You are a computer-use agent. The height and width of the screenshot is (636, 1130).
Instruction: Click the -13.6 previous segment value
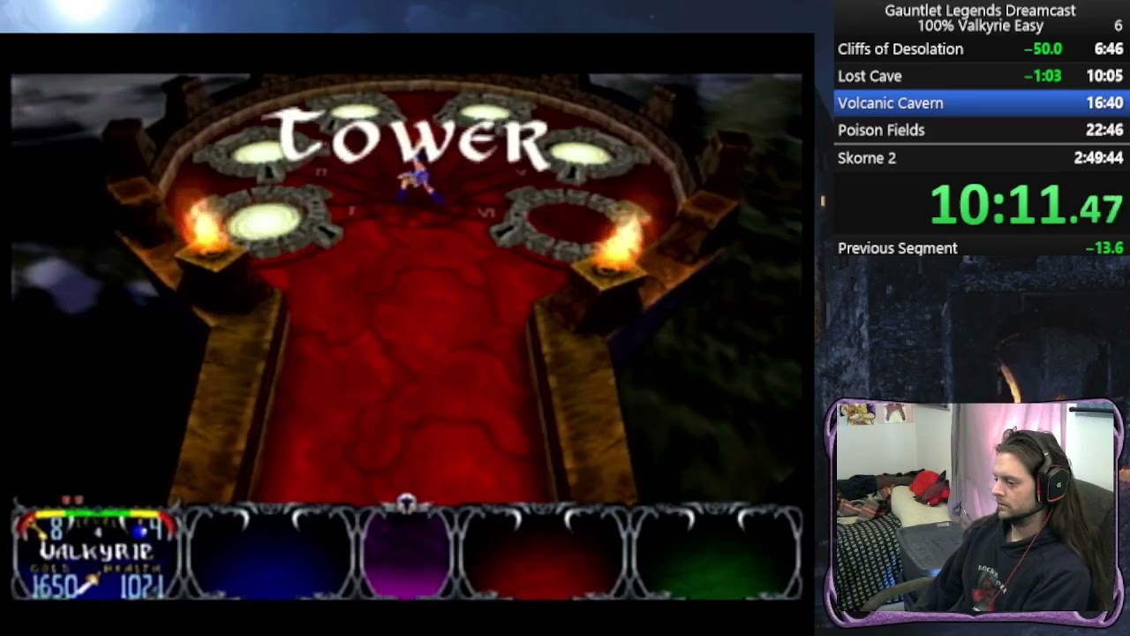pos(1104,248)
